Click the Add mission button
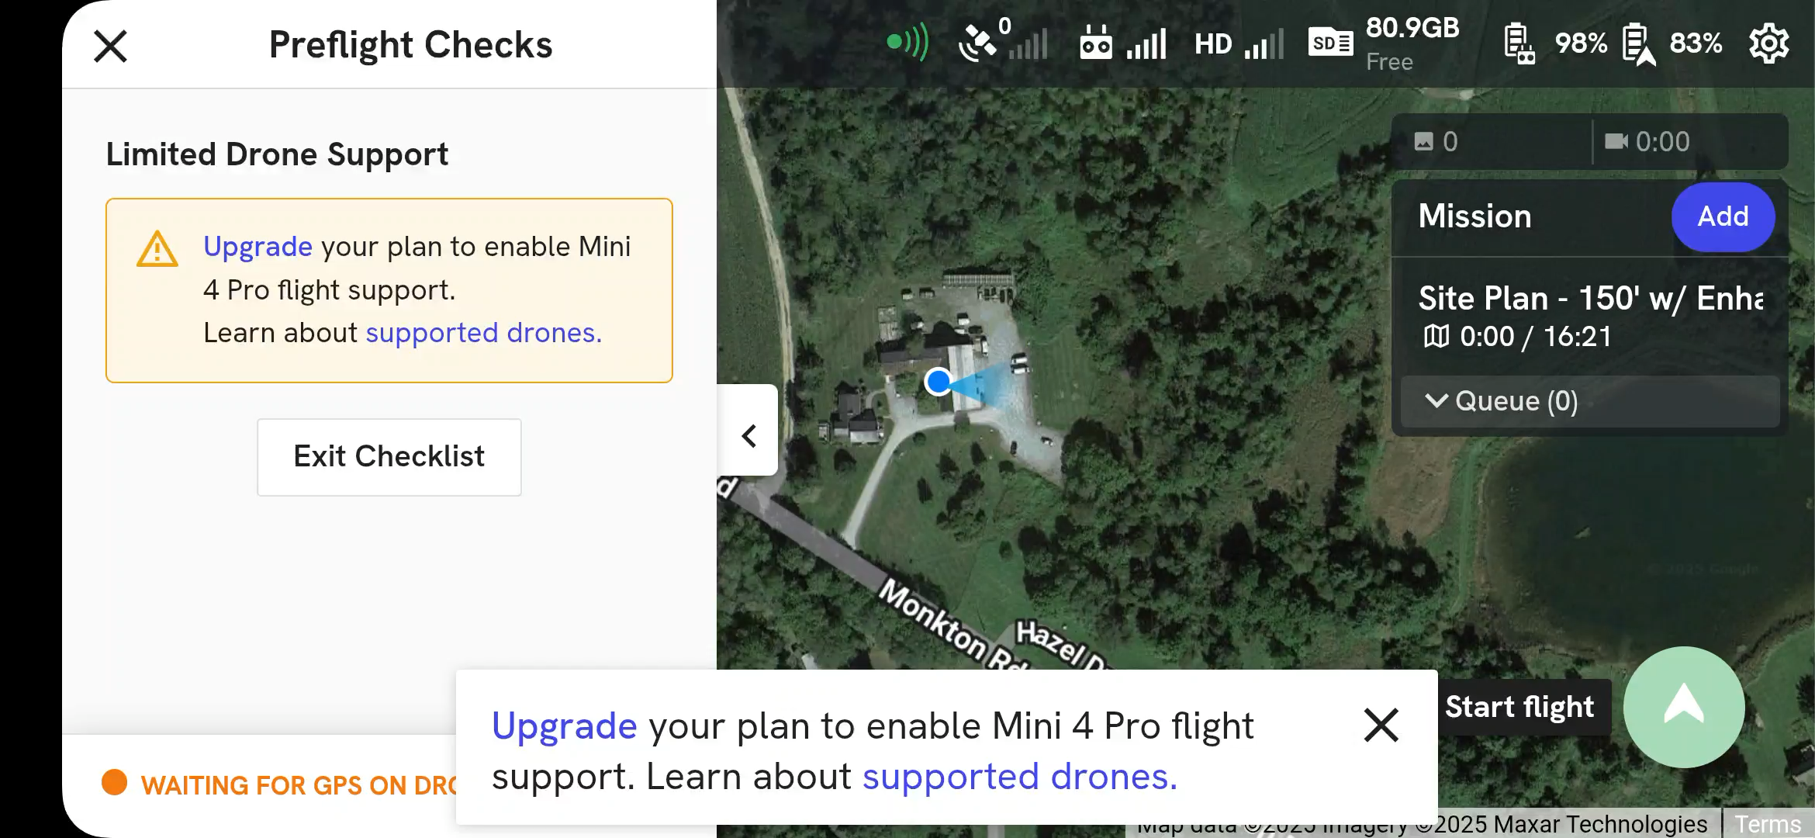The height and width of the screenshot is (838, 1815). [x=1723, y=216]
